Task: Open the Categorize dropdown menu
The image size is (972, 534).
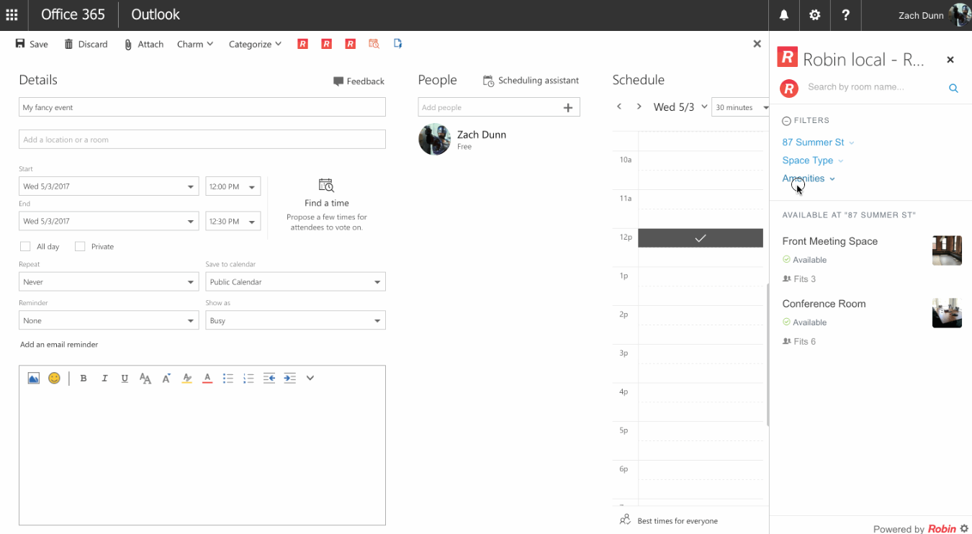Action: 255,44
